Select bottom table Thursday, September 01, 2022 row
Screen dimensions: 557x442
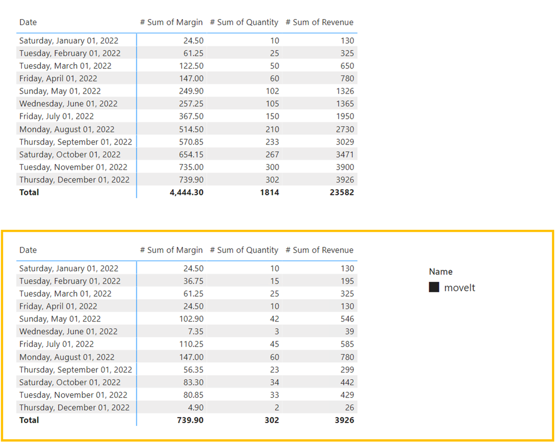[x=187, y=369]
